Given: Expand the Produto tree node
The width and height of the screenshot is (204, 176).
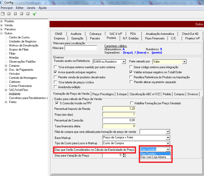Looking at the screenshot, I should click(2, 21).
